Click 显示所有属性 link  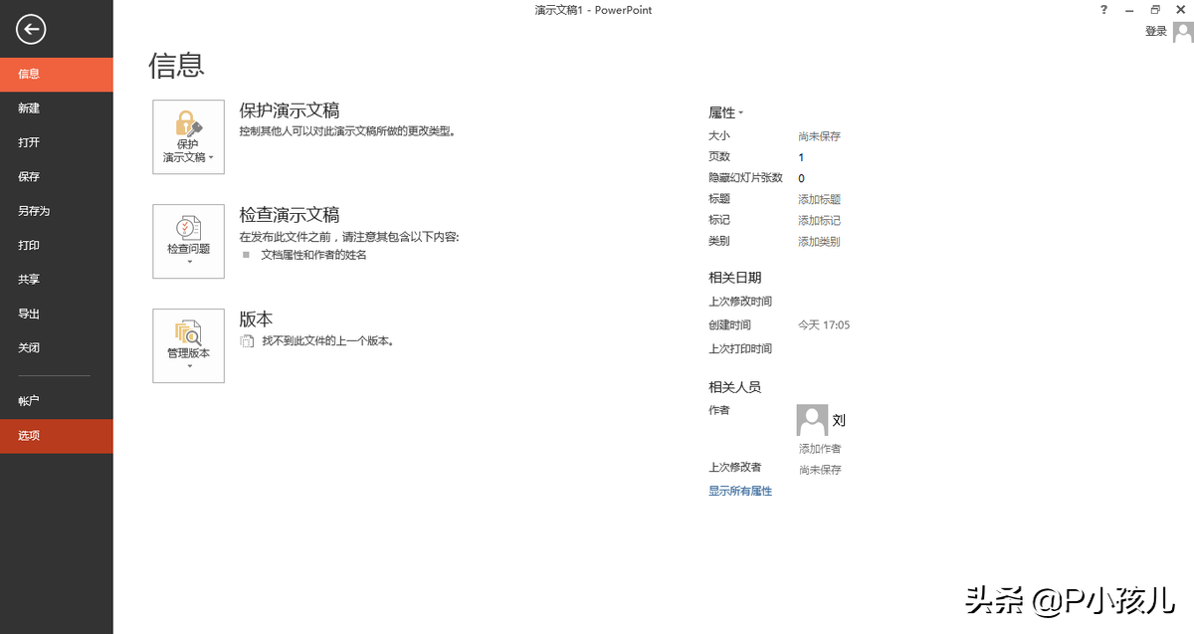click(x=740, y=491)
